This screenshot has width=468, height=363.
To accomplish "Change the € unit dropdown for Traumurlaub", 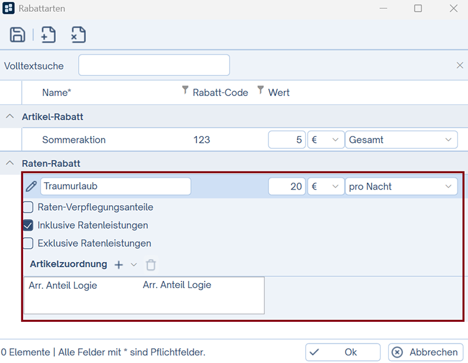I will (326, 186).
